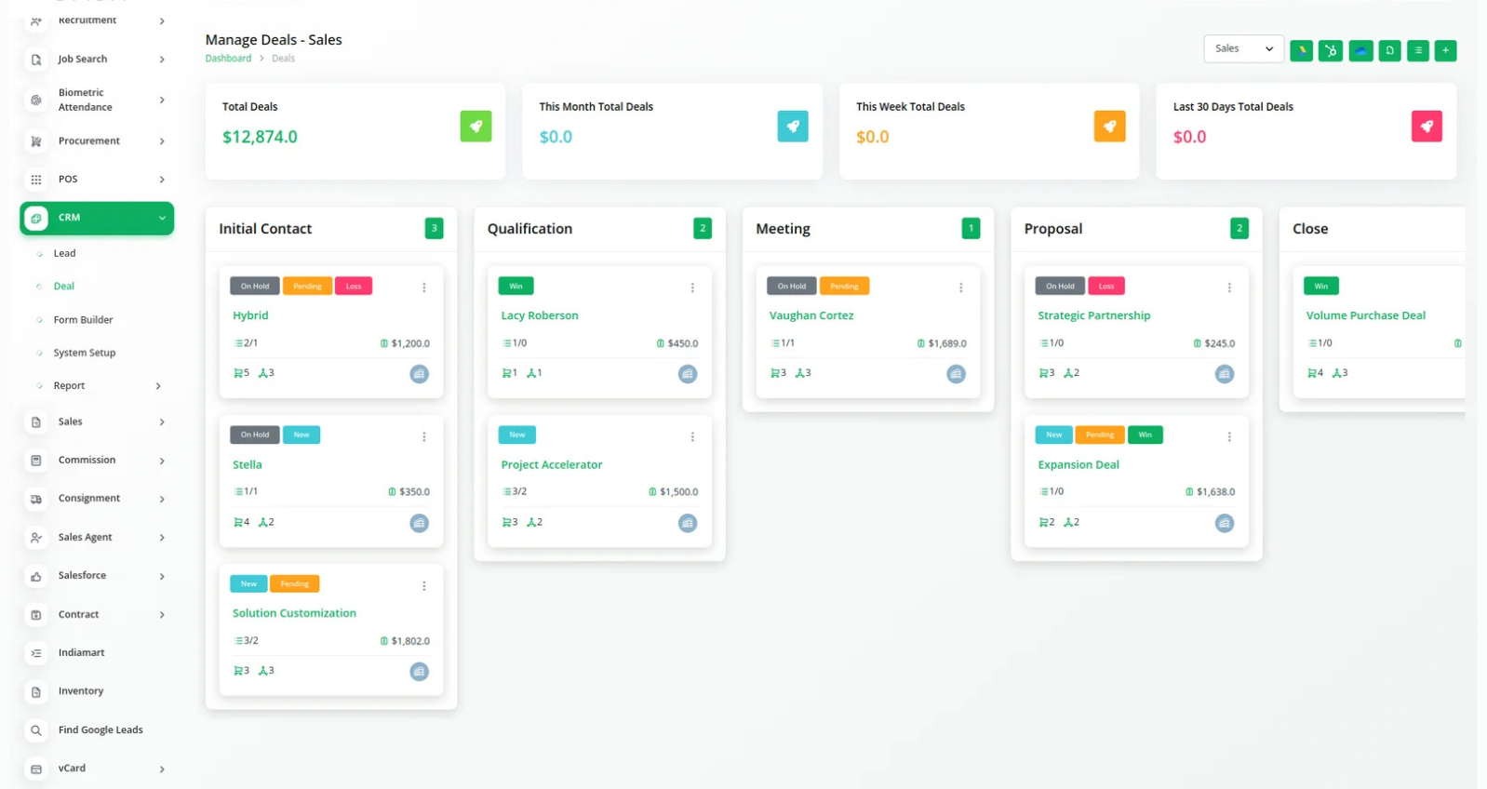Screen dimensions: 1487x789
Task: Collapse the CRM sidebar menu
Action: 162,218
